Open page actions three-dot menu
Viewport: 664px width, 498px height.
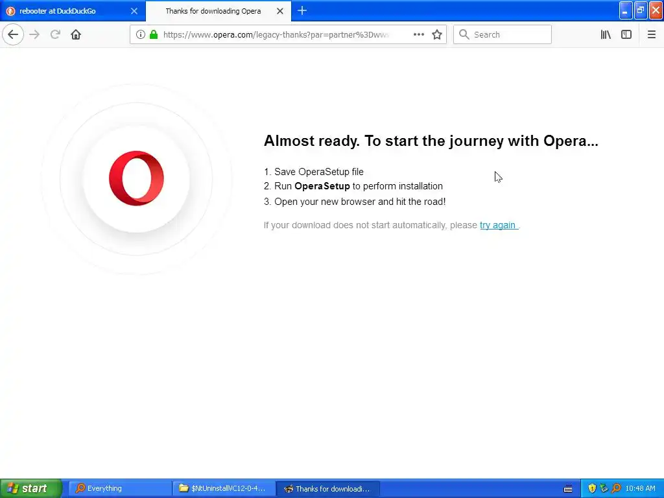(418, 35)
